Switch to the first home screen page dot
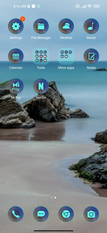This screenshot has width=107, height=233. 52,198
